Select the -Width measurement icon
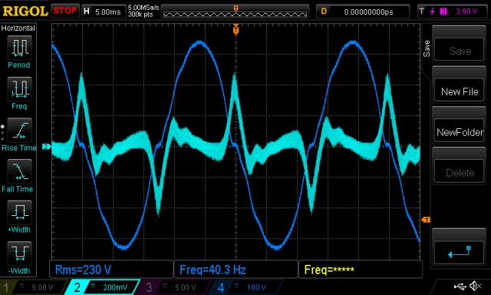Viewport: 491px width, 295px height. [x=19, y=254]
